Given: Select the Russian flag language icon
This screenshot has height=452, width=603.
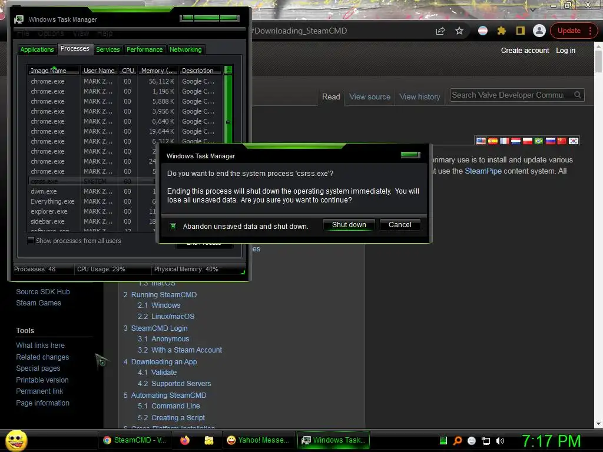Looking at the screenshot, I should pos(551,141).
